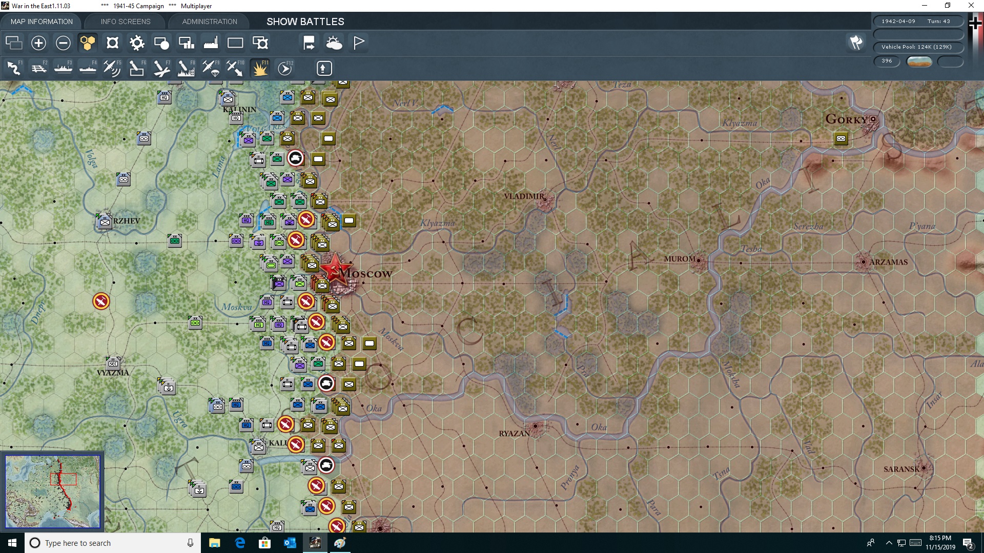Click the date and turn display

tap(917, 22)
